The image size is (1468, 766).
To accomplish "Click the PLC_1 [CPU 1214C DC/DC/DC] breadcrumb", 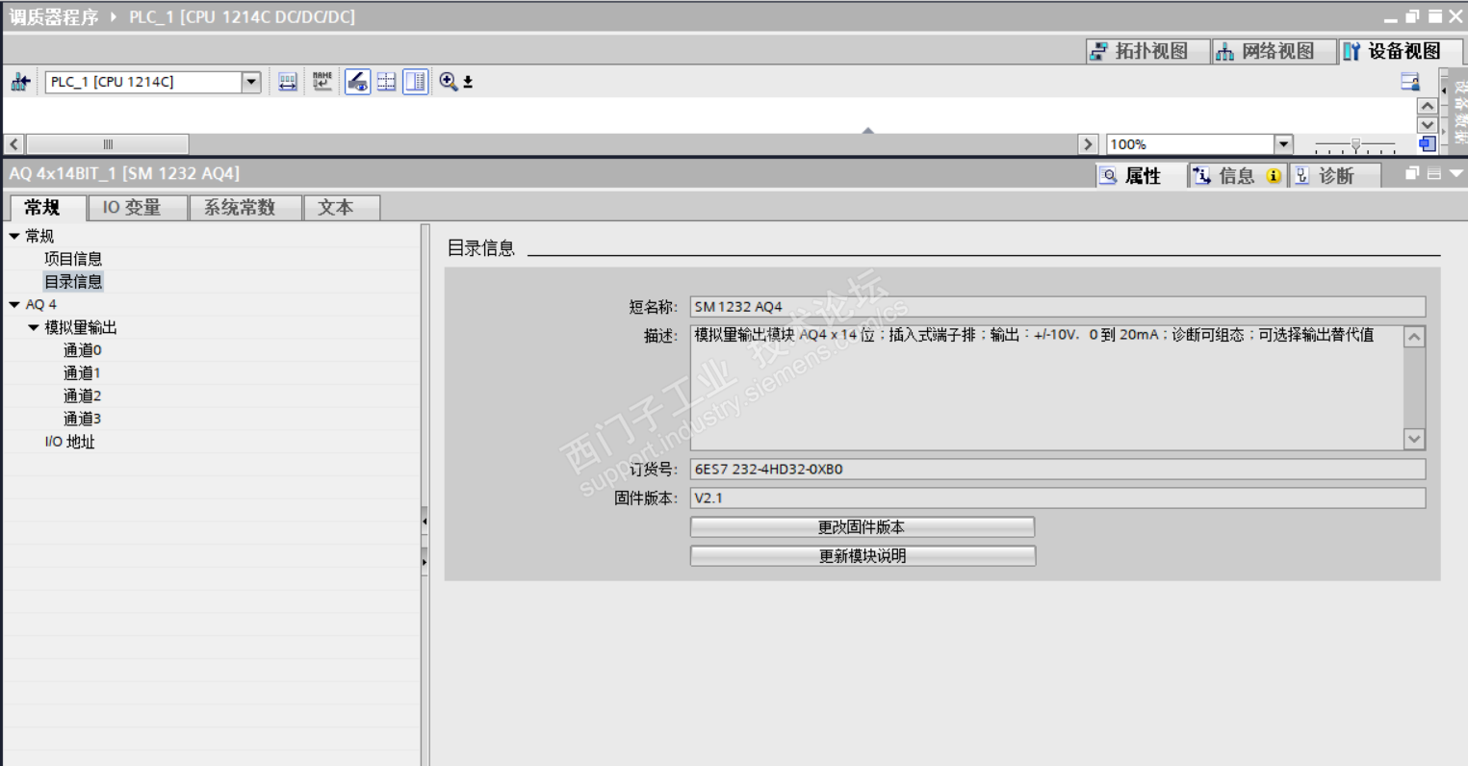I will click(x=242, y=17).
